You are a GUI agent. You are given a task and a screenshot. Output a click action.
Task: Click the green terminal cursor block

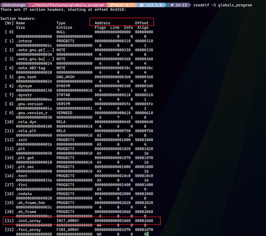pos(147,234)
